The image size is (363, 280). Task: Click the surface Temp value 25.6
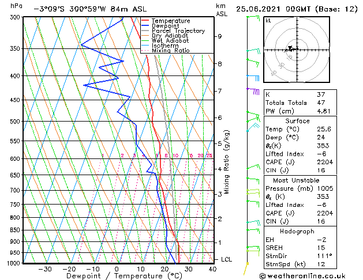pyautogui.click(x=324, y=129)
